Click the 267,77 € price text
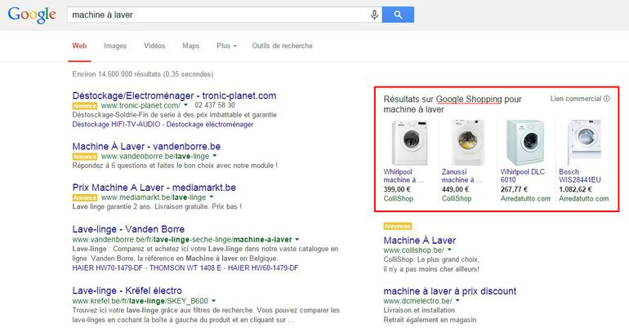 tap(514, 189)
